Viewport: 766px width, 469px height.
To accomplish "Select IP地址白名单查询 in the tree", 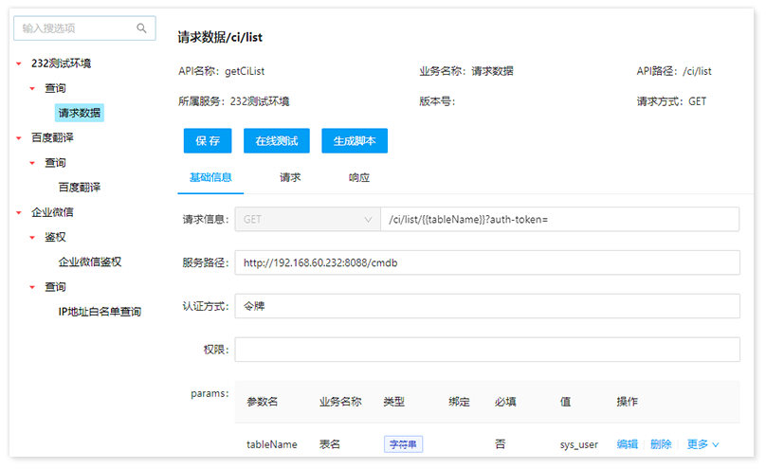I will (100, 312).
